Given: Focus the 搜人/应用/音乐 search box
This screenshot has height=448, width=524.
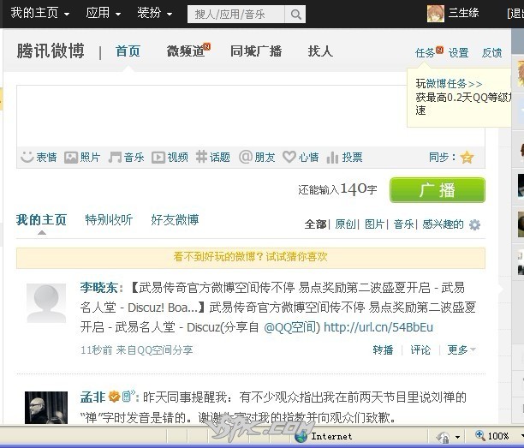Looking at the screenshot, I should pyautogui.click(x=236, y=14).
